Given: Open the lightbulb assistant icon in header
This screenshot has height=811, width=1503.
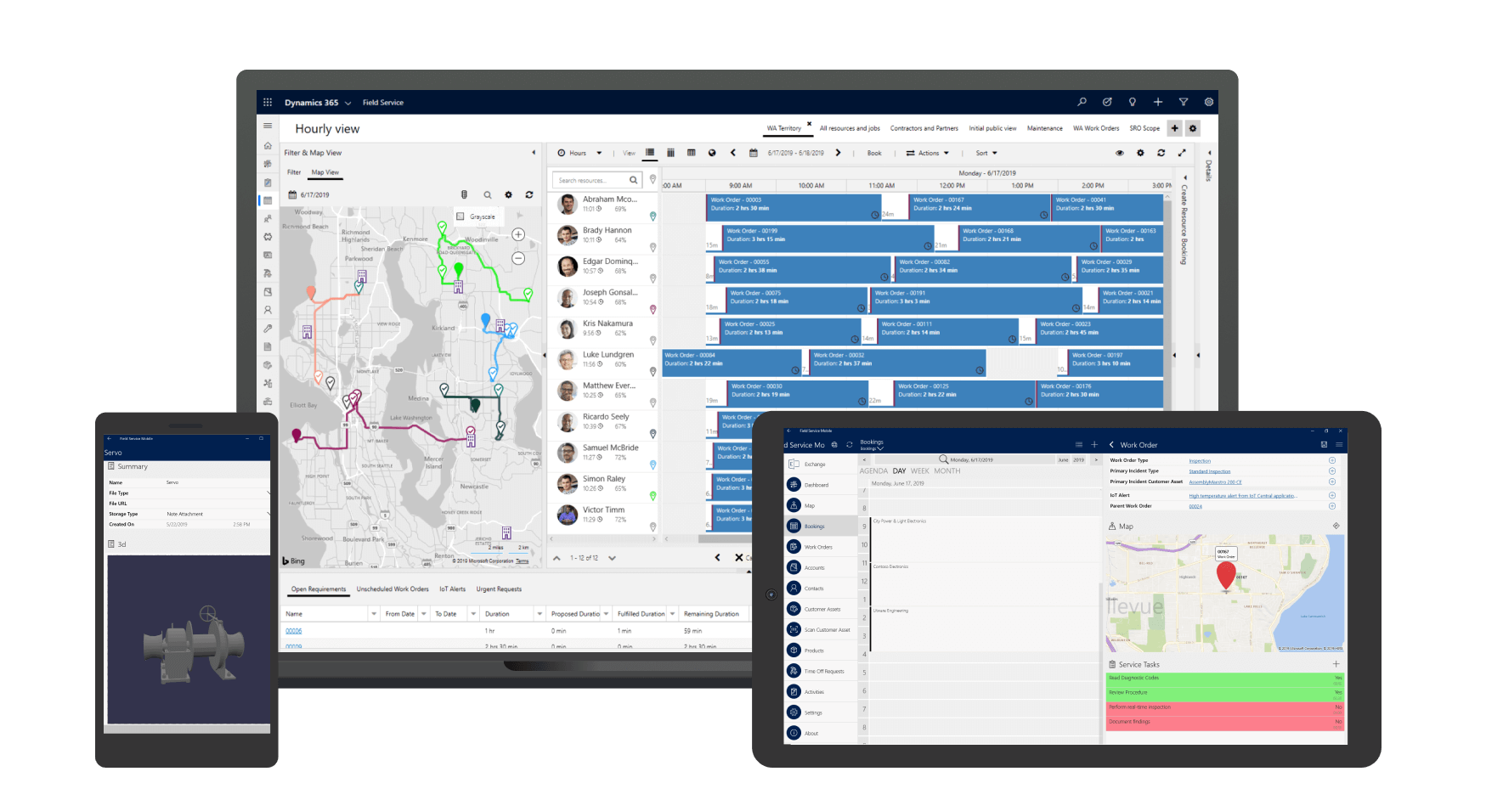Looking at the screenshot, I should 1132,102.
